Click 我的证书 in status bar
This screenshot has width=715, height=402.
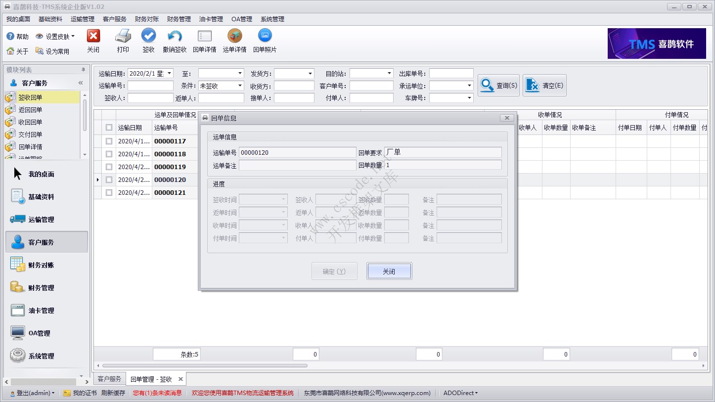coord(80,393)
